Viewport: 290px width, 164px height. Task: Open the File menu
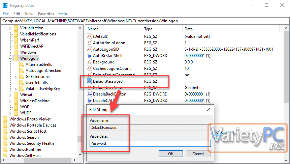point(6,14)
